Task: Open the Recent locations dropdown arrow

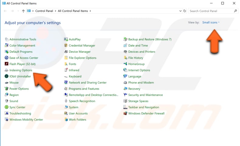Action: (18, 11)
